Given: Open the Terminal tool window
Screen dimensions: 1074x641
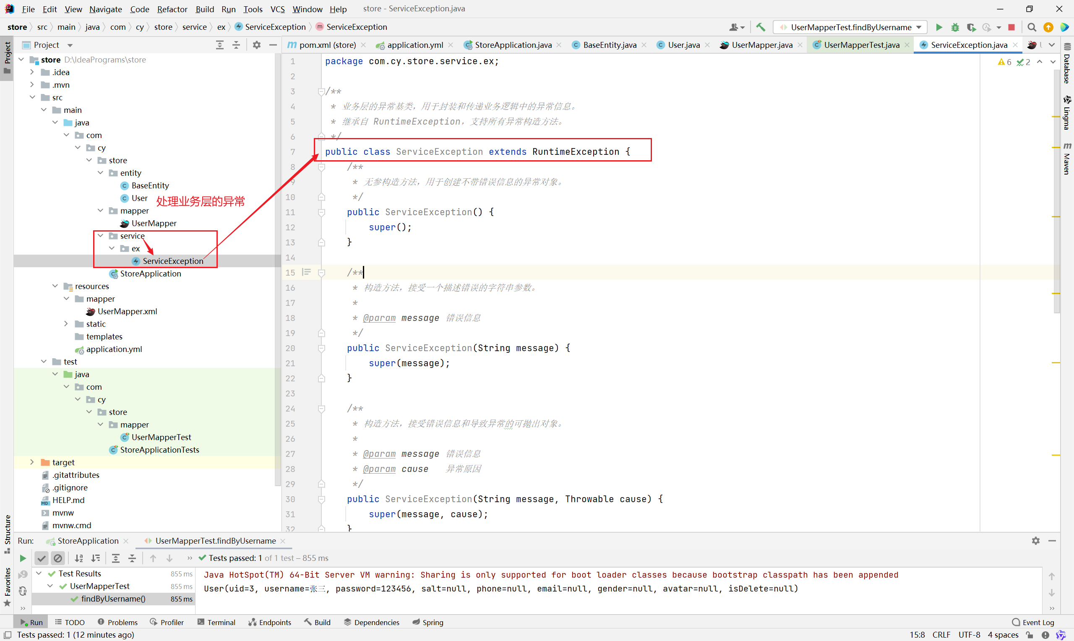Looking at the screenshot, I should click(x=216, y=622).
